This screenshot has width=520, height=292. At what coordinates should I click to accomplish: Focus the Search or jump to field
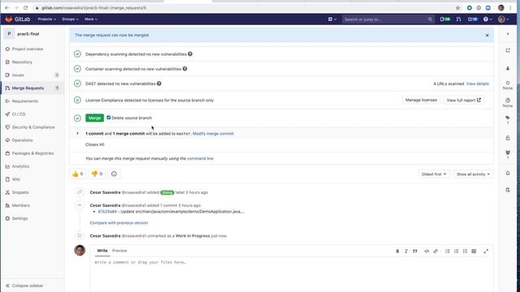click(x=388, y=19)
